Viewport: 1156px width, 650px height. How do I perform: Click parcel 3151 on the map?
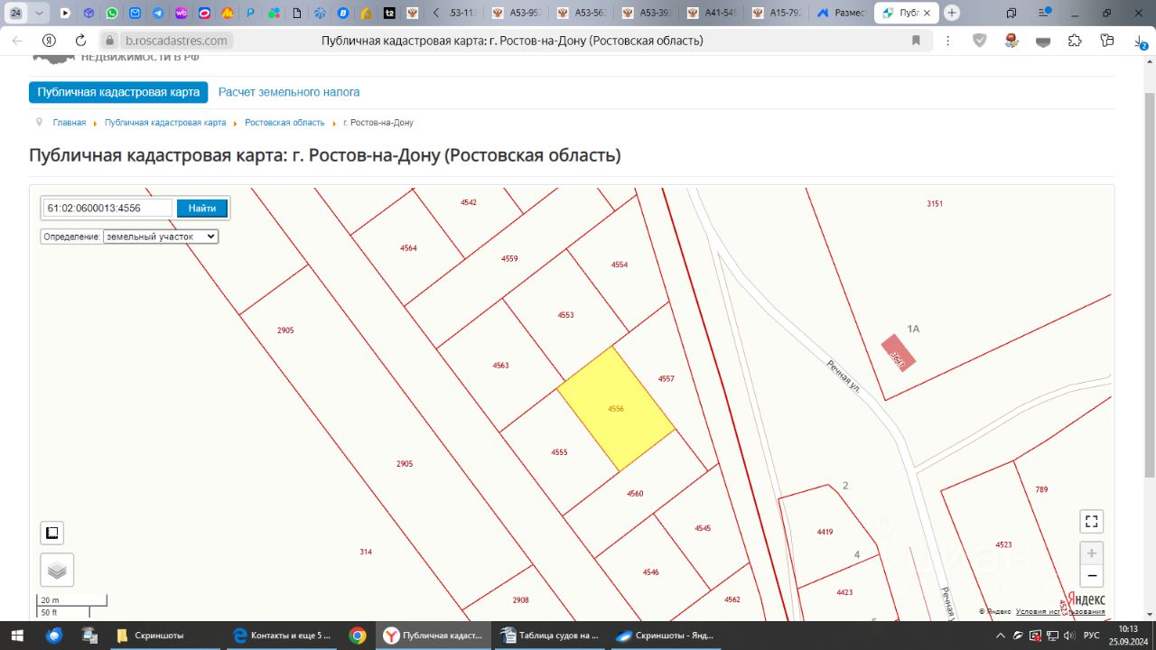pos(935,204)
